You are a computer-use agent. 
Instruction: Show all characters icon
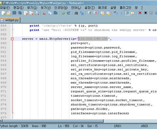[121, 13]
